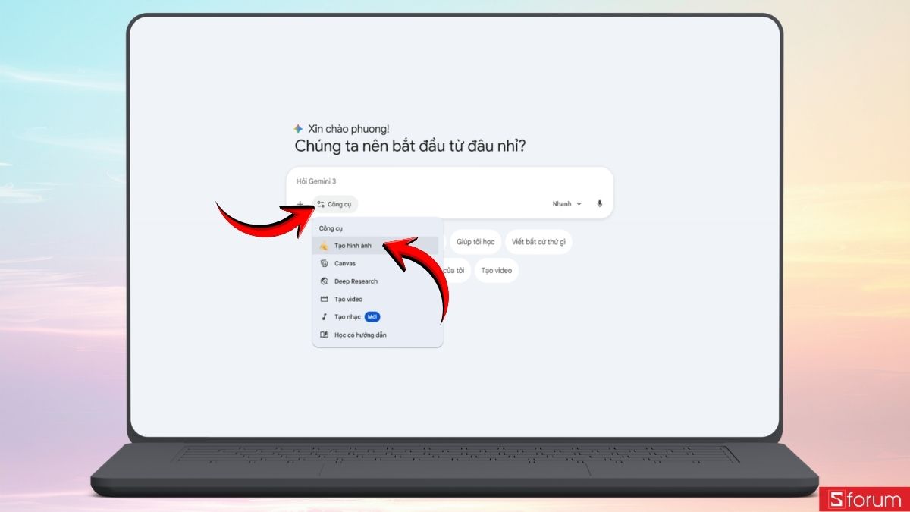Focus the Hỏi Gemini 3 input field
910x512 pixels.
pyautogui.click(x=447, y=182)
